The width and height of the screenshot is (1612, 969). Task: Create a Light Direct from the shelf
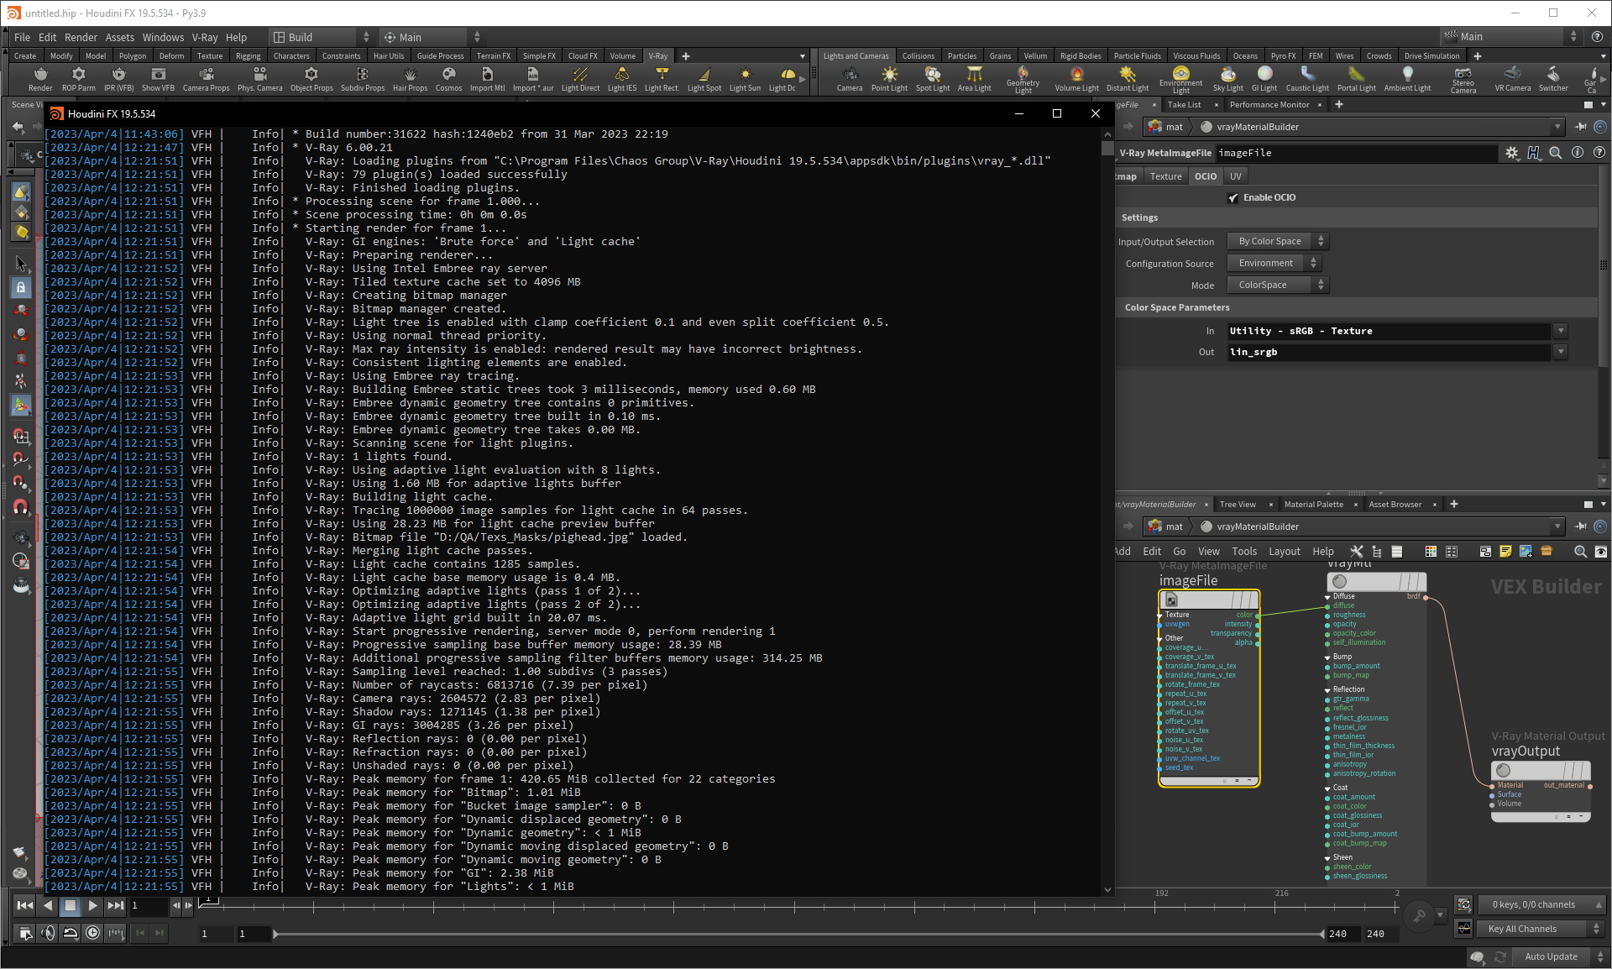(x=580, y=79)
